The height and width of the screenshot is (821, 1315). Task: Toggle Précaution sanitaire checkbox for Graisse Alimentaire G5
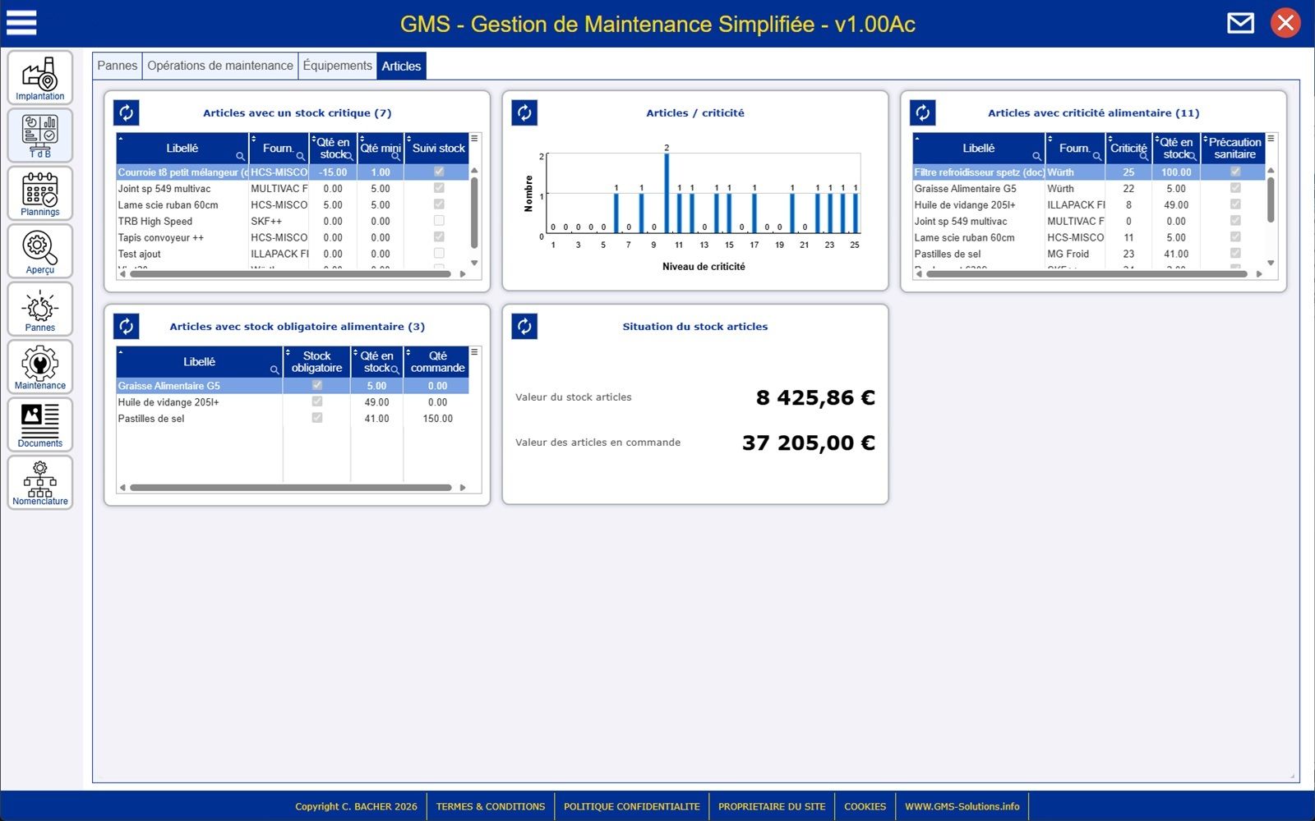1235,188
